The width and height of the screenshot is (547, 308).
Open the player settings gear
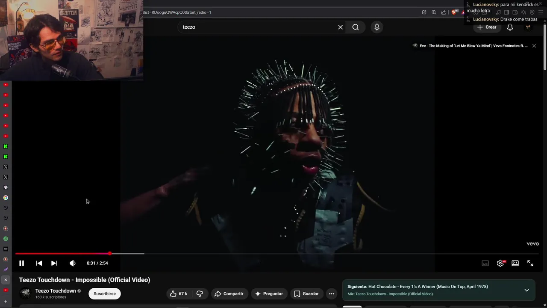[x=500, y=263]
